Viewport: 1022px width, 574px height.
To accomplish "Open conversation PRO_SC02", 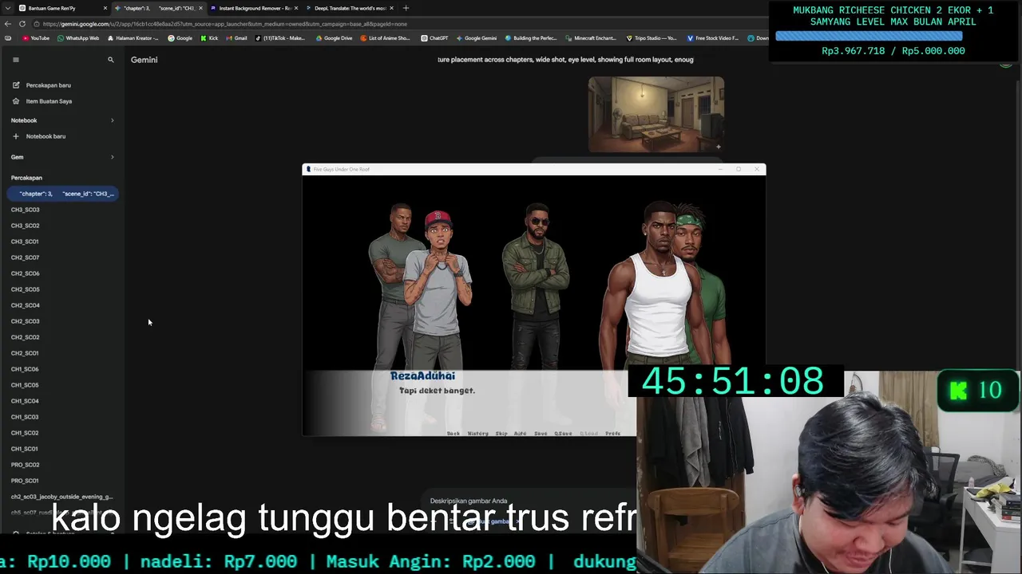I will point(25,465).
